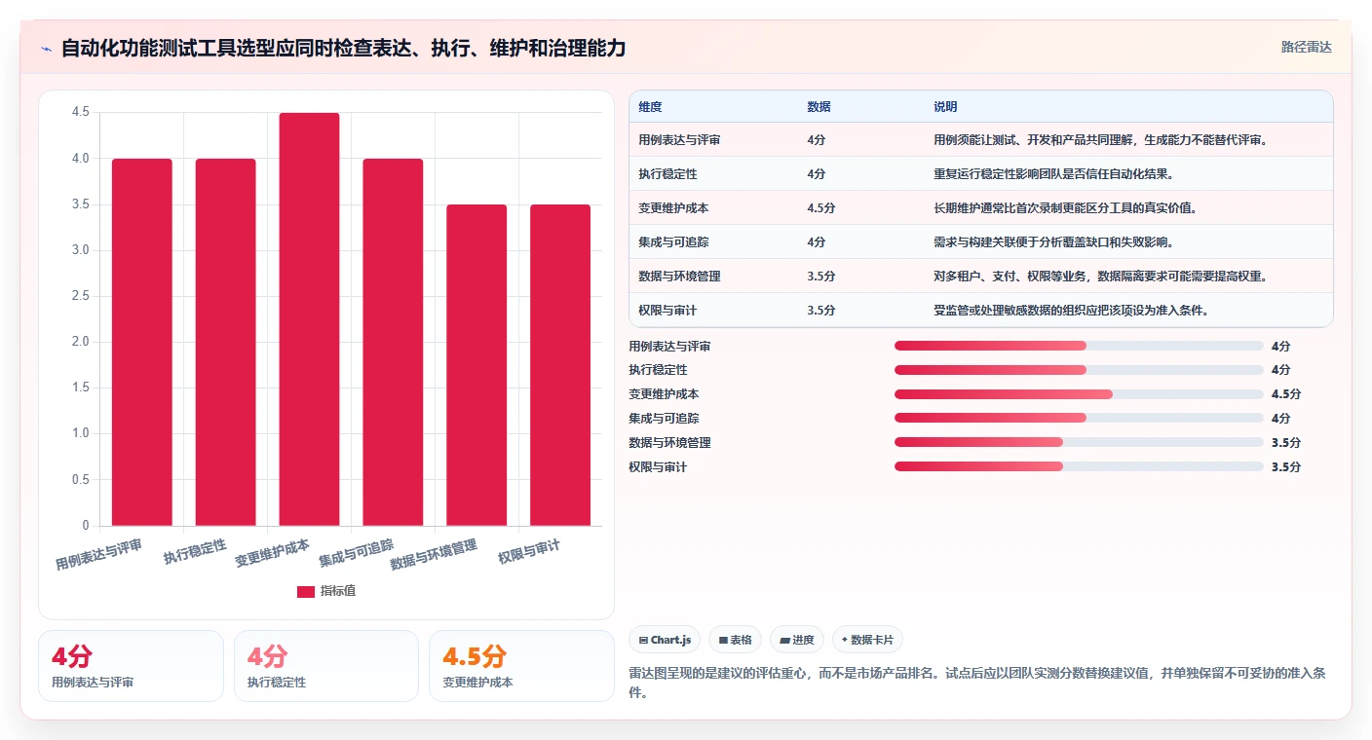This screenshot has width=1372, height=740.
Task: Click the 用例表达与评审 chart bar
Action: (142, 342)
